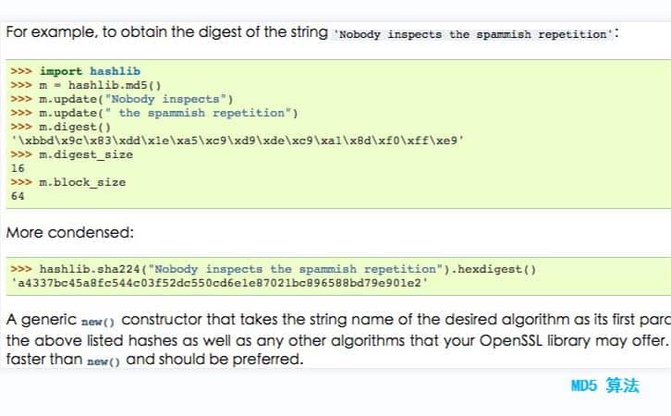671x416 pixels.
Task: Click the '\xbbd\x9c\x83...' digest output string
Action: coord(238,141)
